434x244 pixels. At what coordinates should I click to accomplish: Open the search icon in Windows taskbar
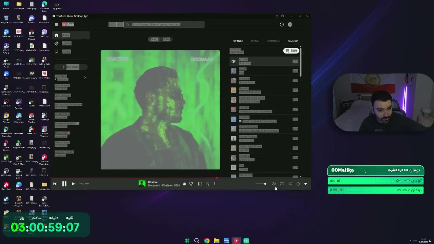[x=197, y=241]
